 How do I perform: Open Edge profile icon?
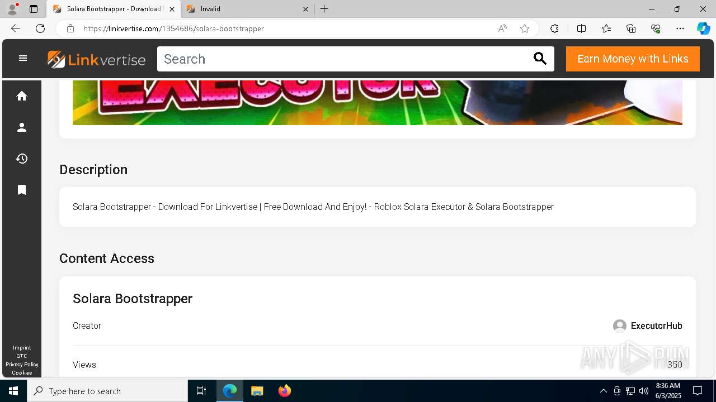tap(12, 9)
